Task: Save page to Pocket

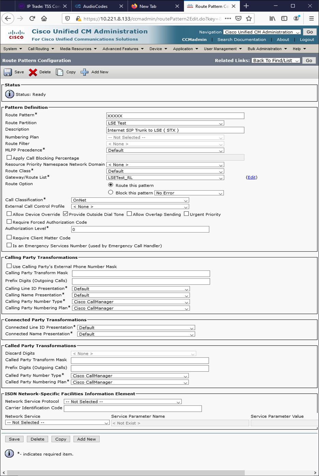Action: tap(239, 19)
